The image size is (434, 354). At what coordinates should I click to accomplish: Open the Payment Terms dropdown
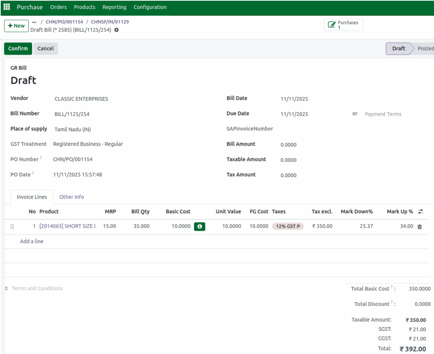[x=383, y=114]
